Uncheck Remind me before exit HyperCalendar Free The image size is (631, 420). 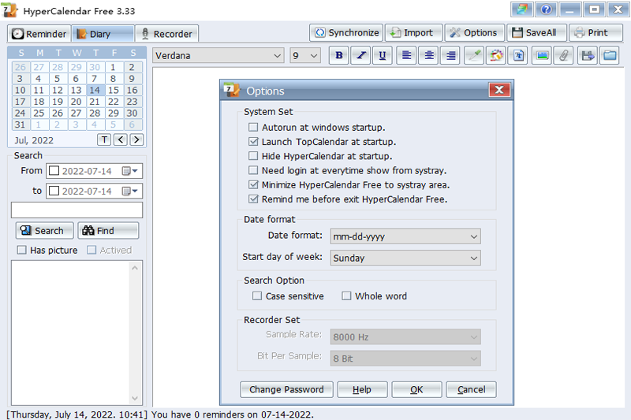click(x=253, y=199)
